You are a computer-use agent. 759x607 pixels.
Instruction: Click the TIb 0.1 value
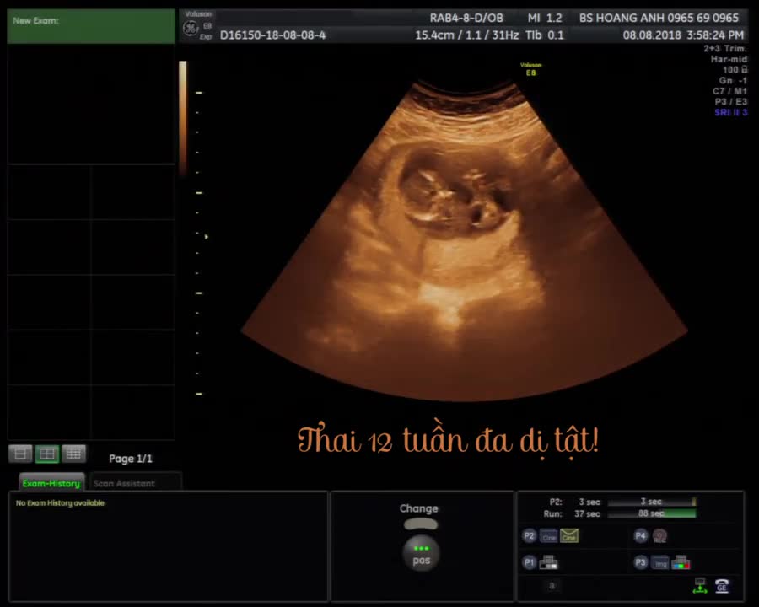pos(545,35)
